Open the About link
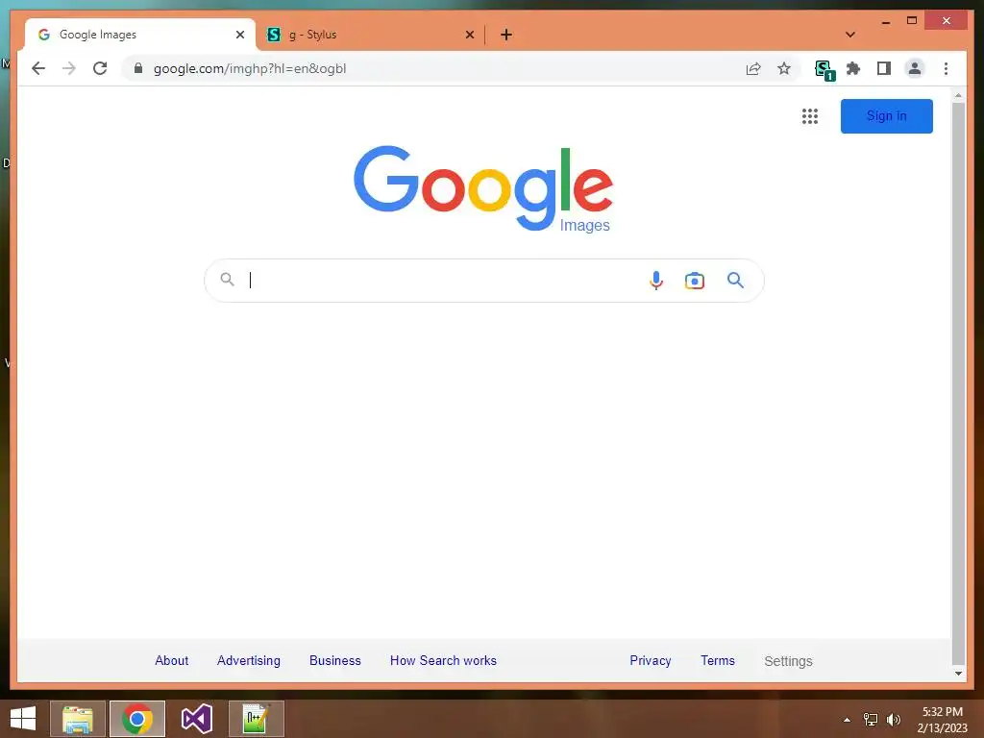 (x=171, y=660)
